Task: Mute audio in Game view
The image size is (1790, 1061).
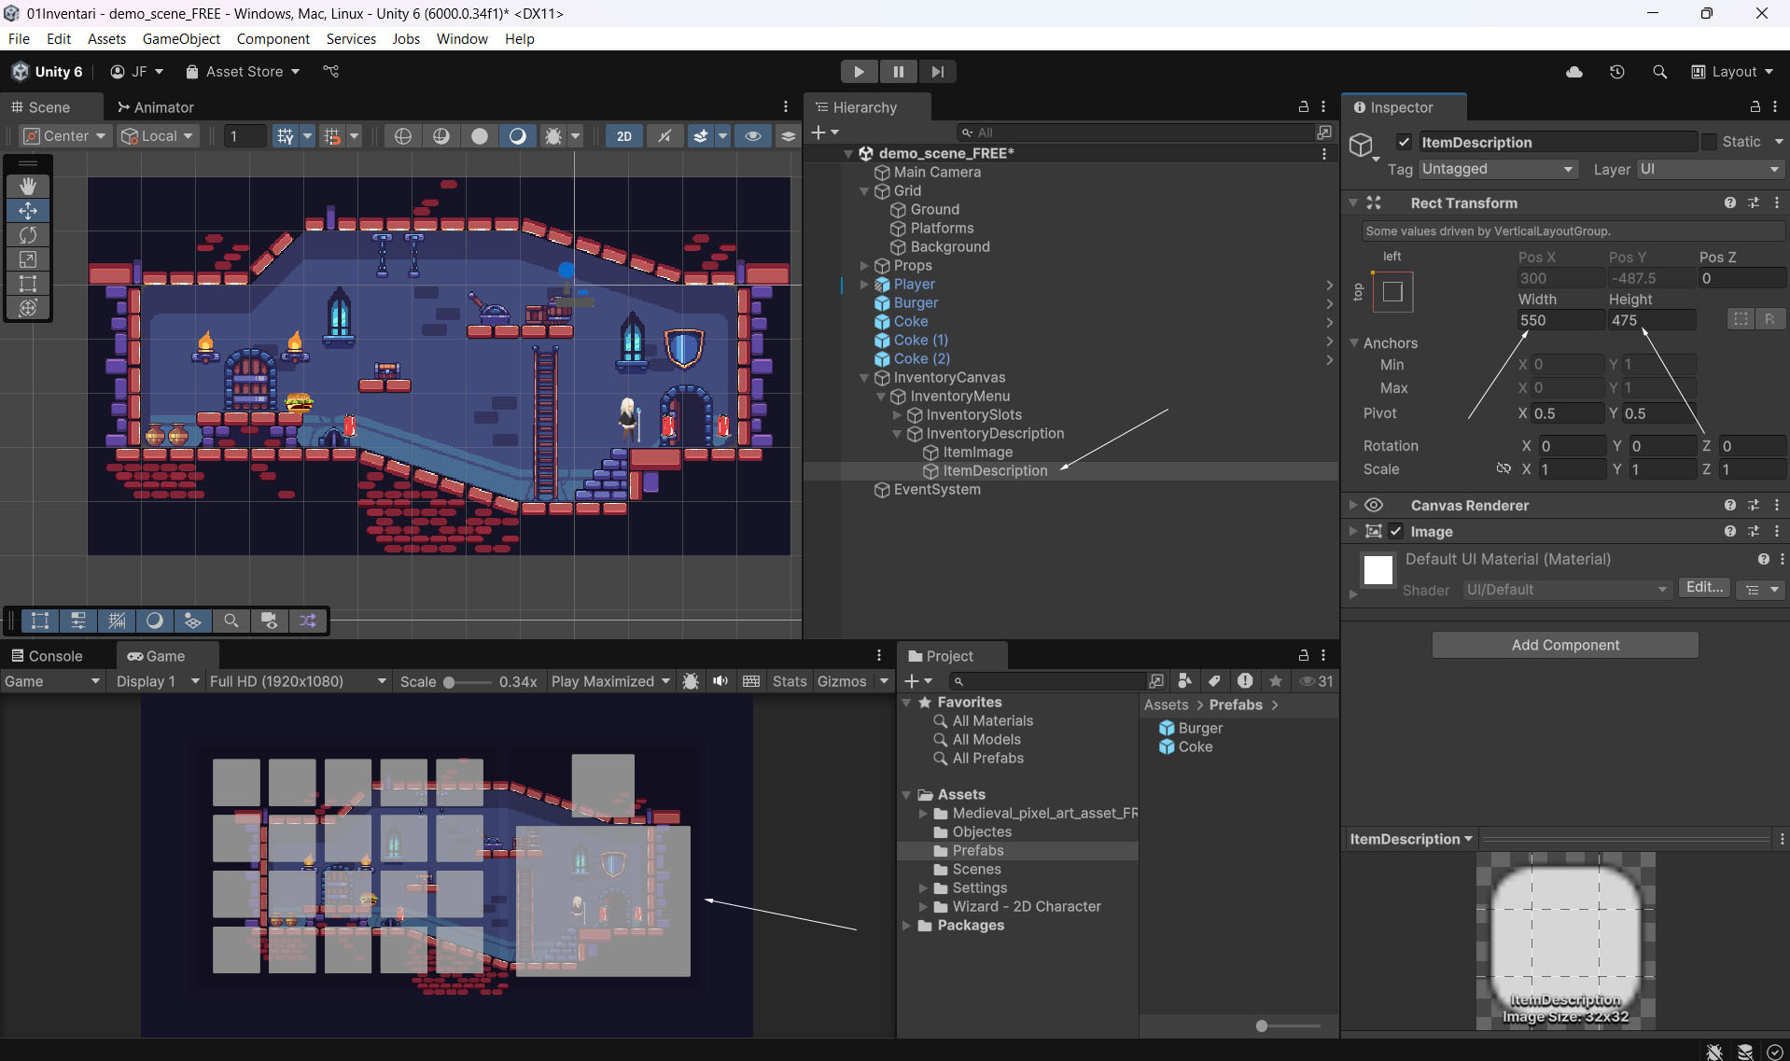Action: pos(720,681)
